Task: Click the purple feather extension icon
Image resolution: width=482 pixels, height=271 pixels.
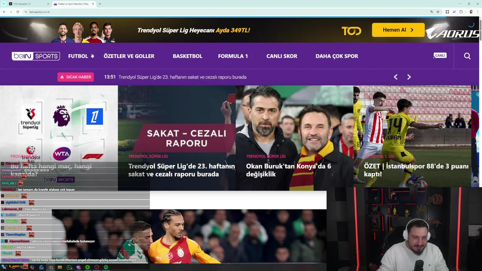Action: (454, 12)
